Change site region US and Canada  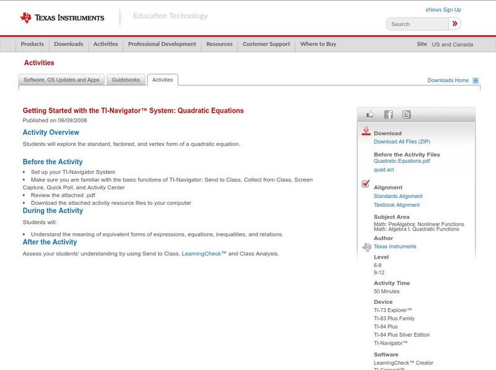click(453, 45)
